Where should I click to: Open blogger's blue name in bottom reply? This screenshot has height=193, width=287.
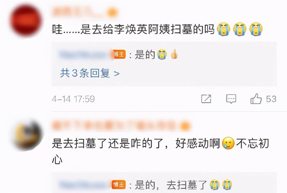(x=85, y=185)
